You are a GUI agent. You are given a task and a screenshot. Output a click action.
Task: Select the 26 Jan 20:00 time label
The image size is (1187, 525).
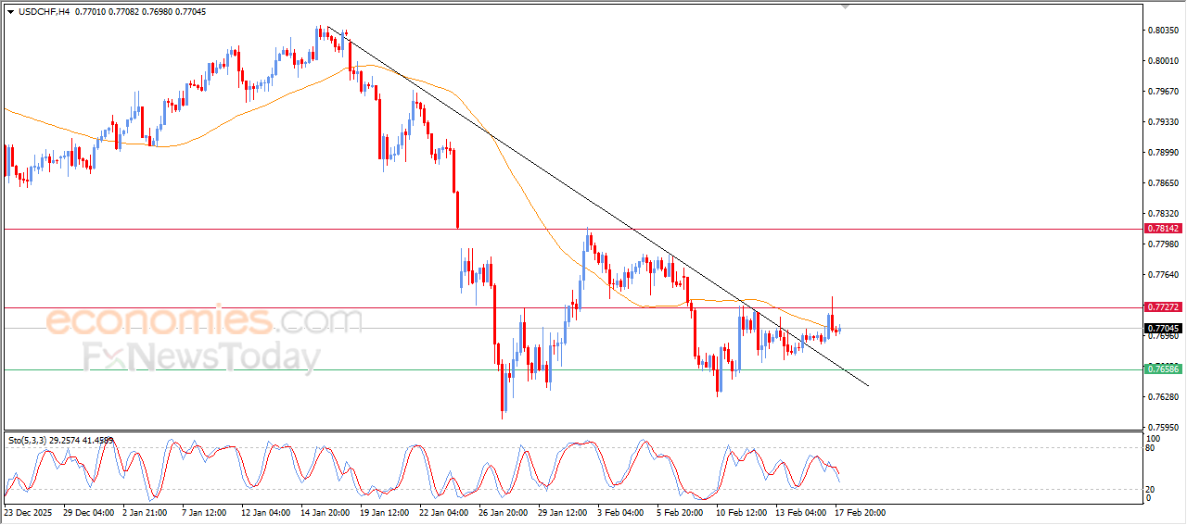click(x=502, y=511)
